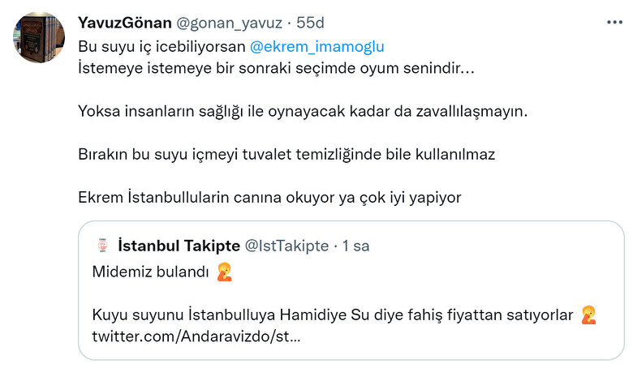Click the line starting 'Bırakın bu suyu'
This screenshot has width=633, height=368.
(286, 154)
